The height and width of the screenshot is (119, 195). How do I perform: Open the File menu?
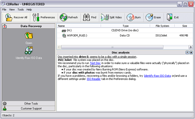(4, 9)
